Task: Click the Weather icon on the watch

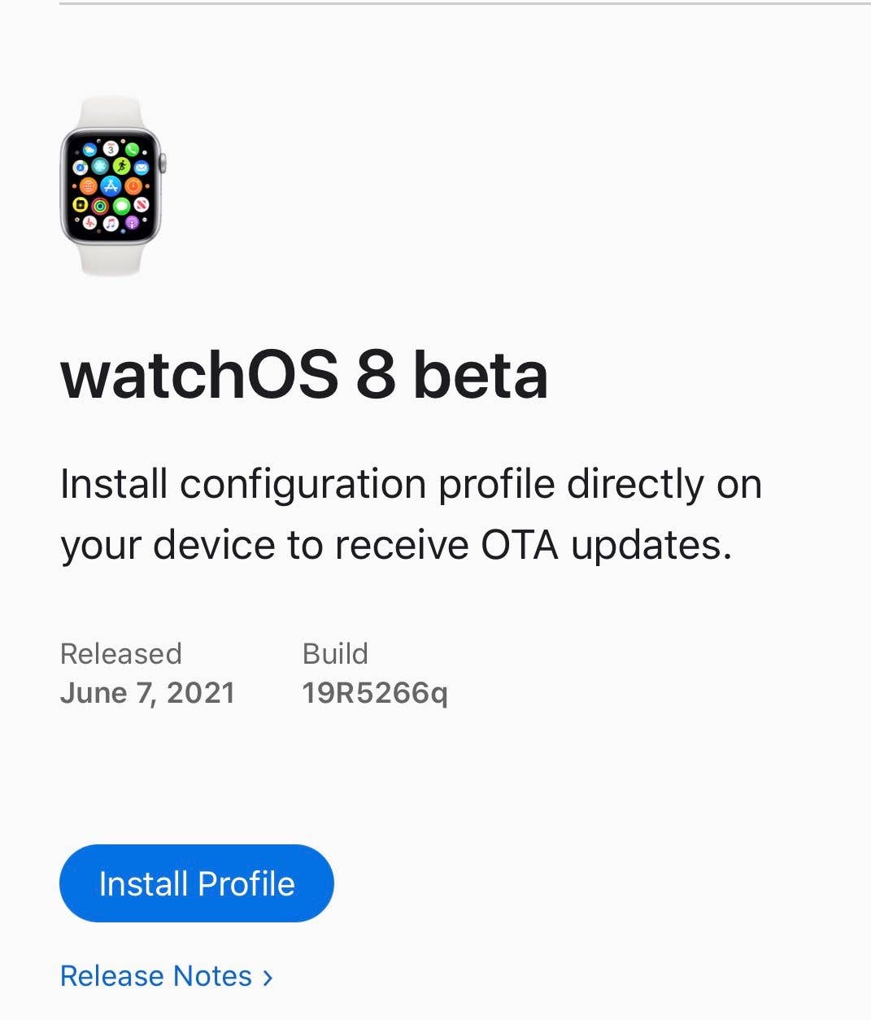Action: coord(90,150)
